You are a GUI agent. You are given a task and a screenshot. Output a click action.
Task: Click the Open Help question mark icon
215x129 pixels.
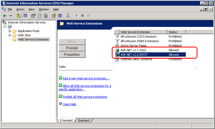(60, 104)
